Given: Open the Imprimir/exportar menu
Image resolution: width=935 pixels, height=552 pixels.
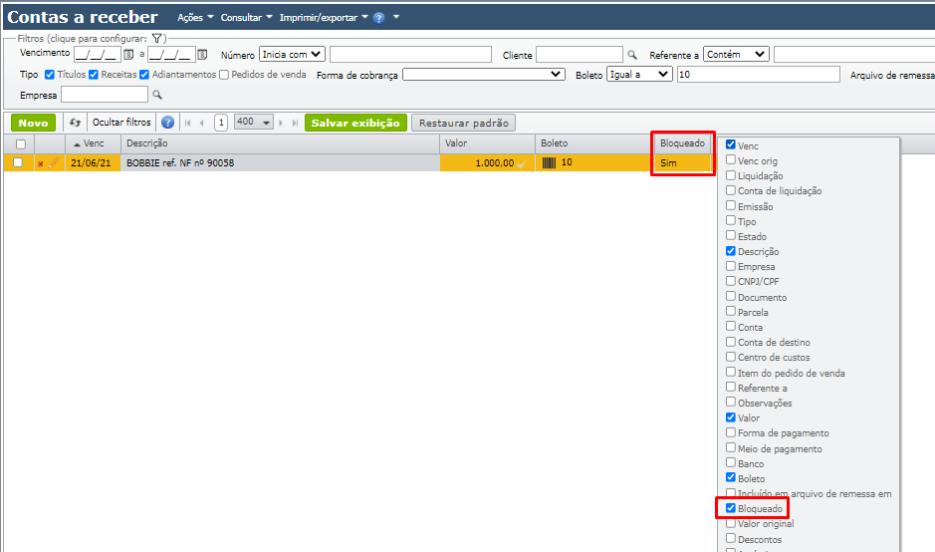Looking at the screenshot, I should [x=324, y=18].
